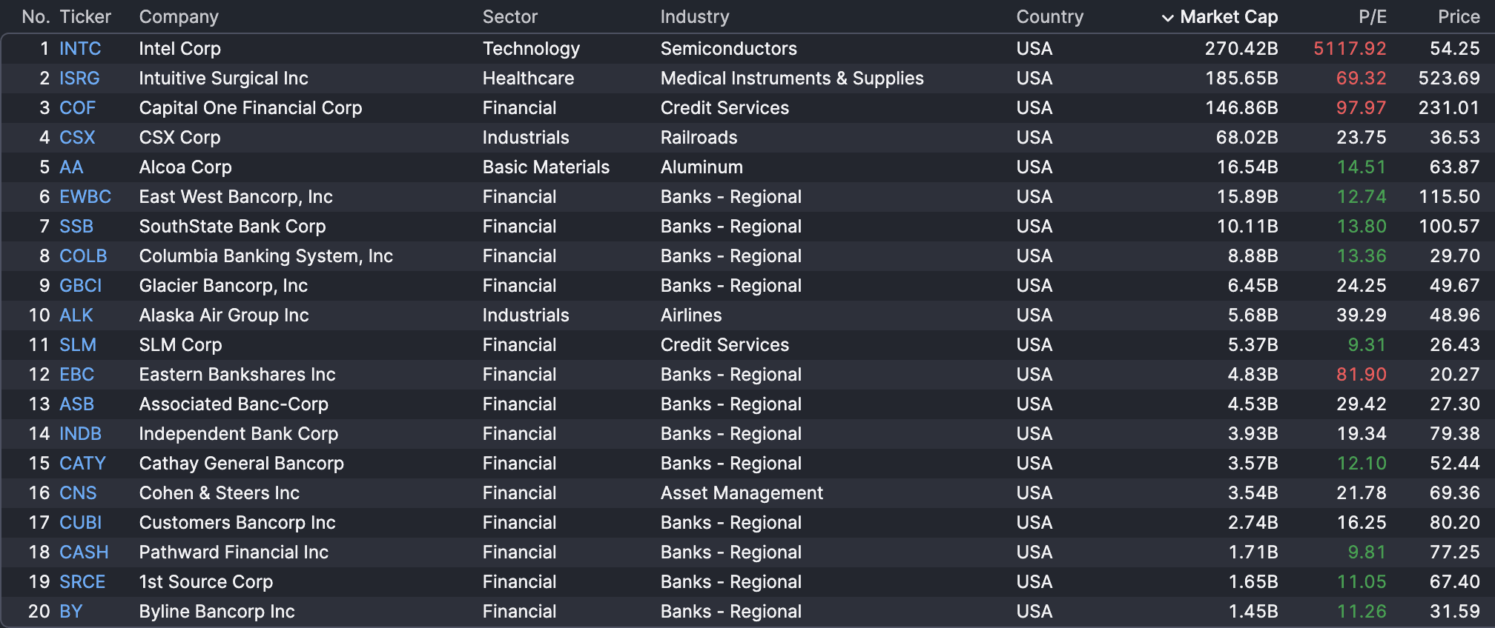
Task: Open the INTC ticker link
Action: [80, 49]
